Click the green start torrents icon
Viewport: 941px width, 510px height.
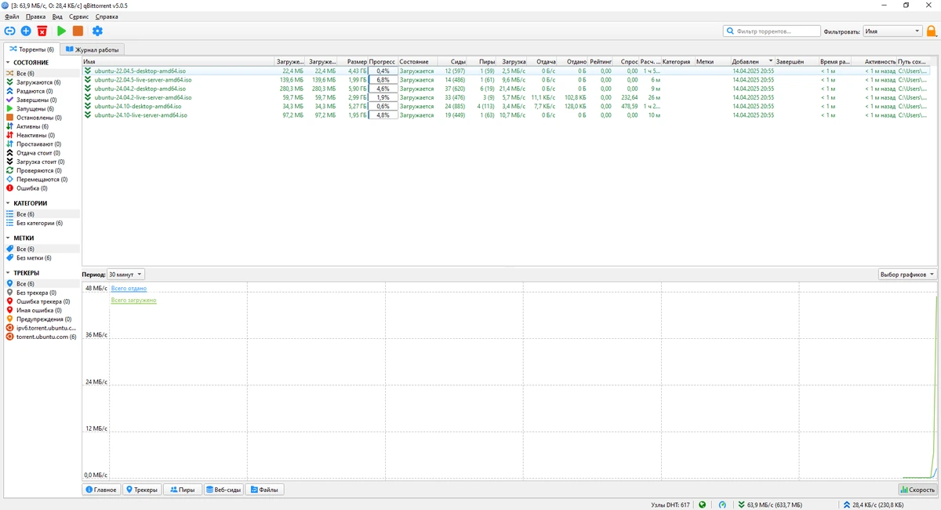click(61, 31)
